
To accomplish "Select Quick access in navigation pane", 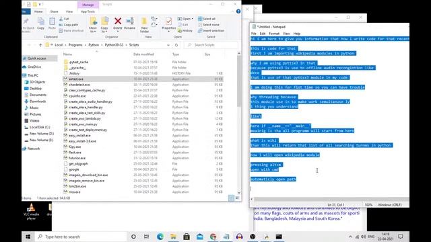I will (x=36, y=58).
